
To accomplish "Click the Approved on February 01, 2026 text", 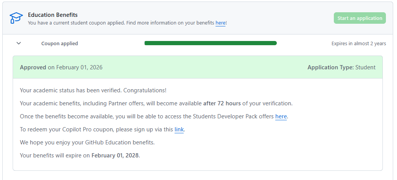I will click(61, 67).
